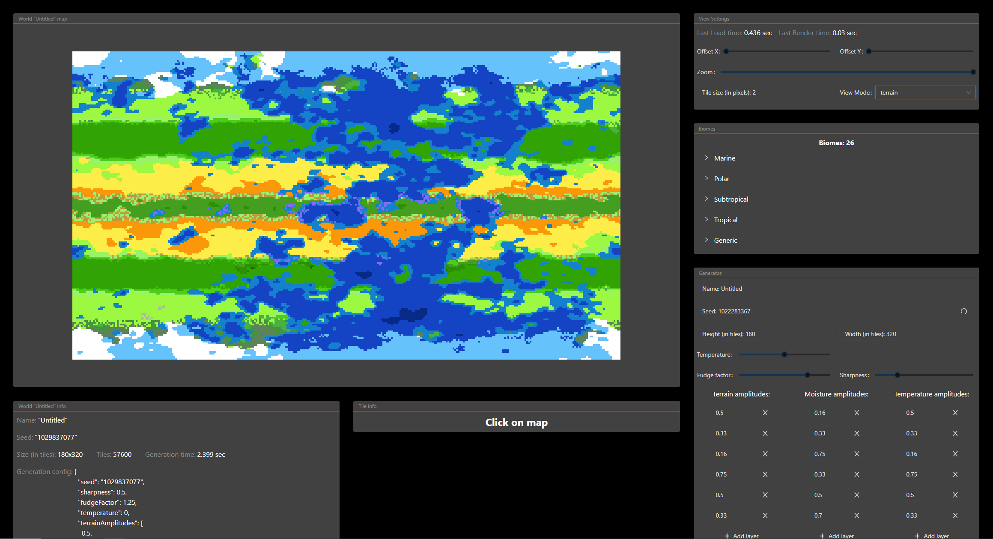Add a new moisture amplitudes layer

tap(837, 535)
